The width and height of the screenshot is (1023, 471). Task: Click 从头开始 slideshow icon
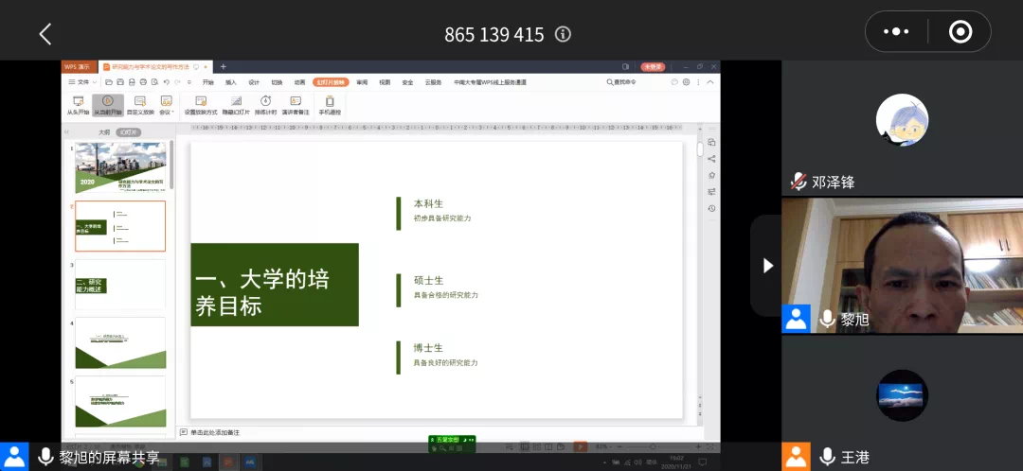78,104
